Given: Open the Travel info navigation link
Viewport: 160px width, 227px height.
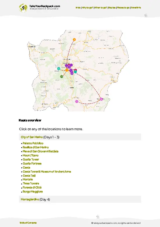Looking at the screenshot, I should [136, 8].
